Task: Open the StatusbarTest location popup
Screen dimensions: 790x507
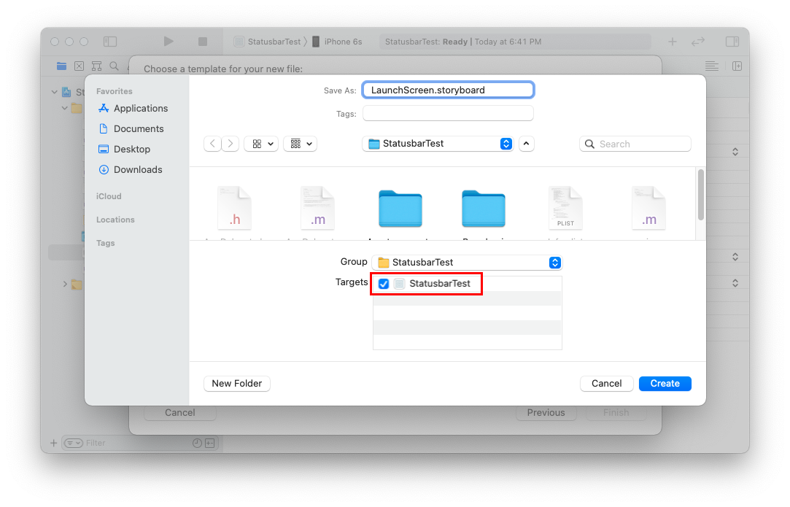Action: point(438,144)
